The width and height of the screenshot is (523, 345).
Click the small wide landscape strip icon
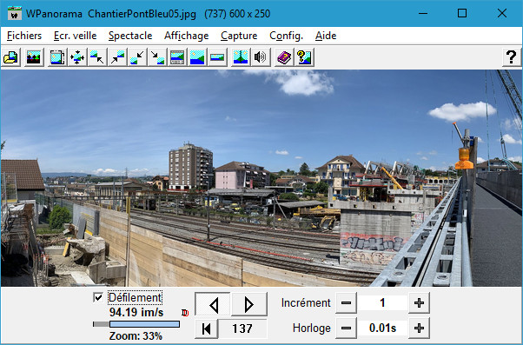[x=217, y=57]
